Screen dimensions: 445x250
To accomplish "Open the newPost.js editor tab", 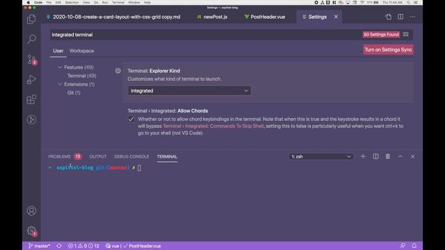I will [x=212, y=17].
